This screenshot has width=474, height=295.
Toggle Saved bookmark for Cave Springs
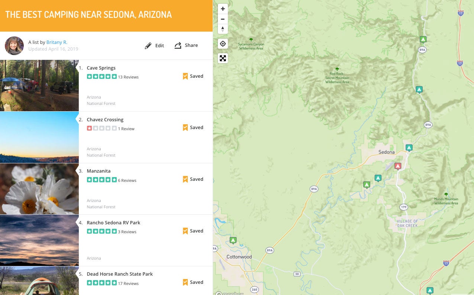(x=193, y=76)
